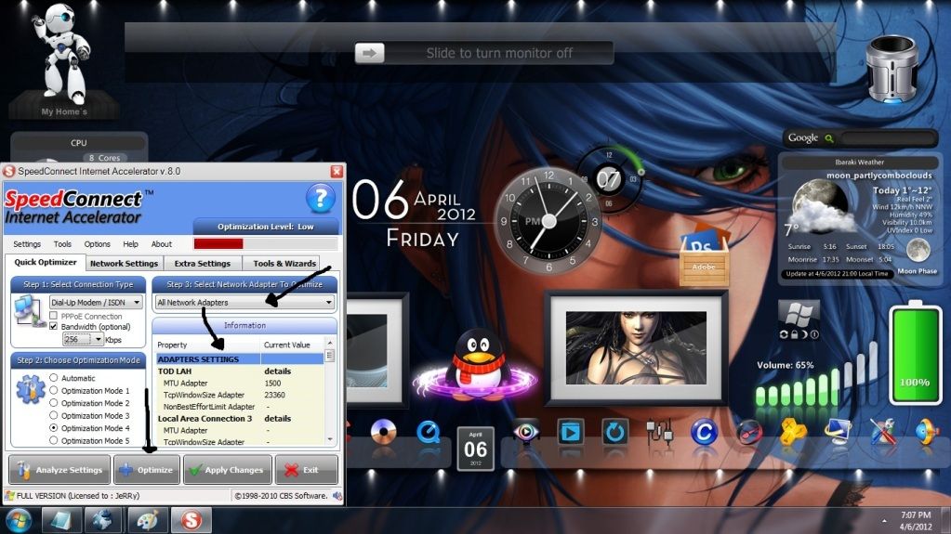951x534 pixels.
Task: Click the Information list scrollbar down arrow
Action: pyautogui.click(x=330, y=439)
